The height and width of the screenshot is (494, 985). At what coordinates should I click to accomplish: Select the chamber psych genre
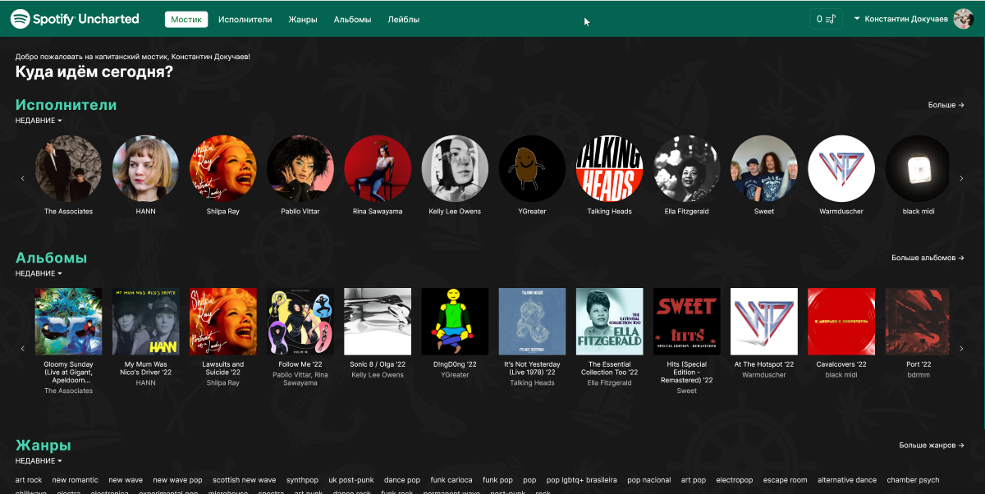(913, 480)
